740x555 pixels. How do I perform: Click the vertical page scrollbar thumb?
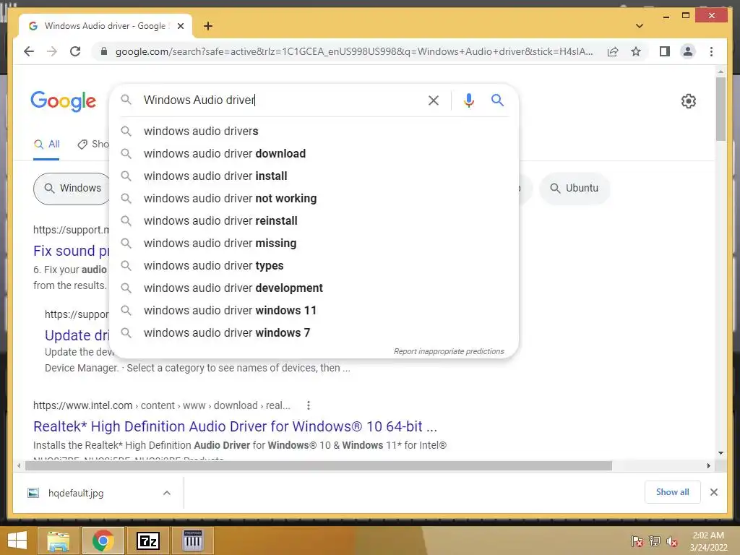720,108
